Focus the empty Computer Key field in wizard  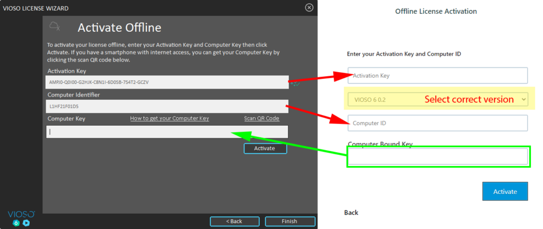coord(167,131)
